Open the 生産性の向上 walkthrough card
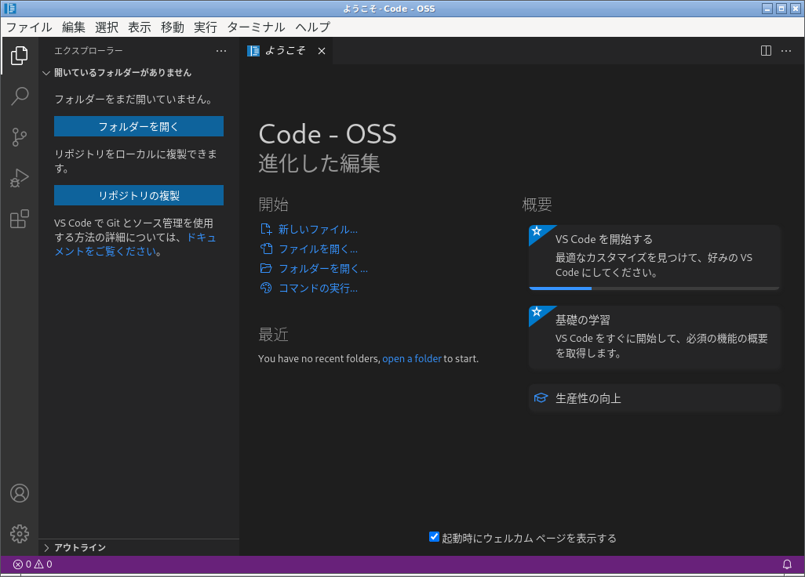The image size is (805, 577). click(x=654, y=398)
